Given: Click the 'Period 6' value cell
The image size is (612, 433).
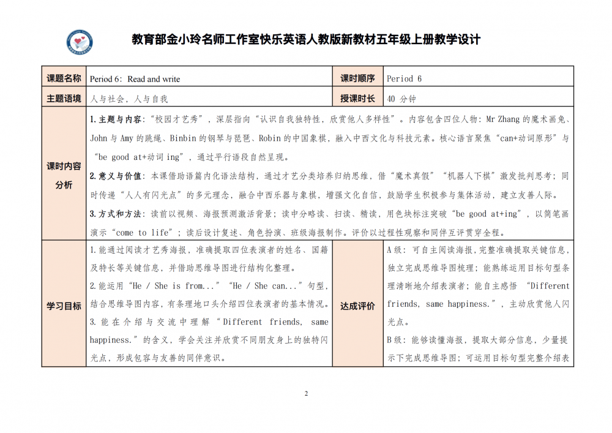Looking at the screenshot, I should pos(479,77).
